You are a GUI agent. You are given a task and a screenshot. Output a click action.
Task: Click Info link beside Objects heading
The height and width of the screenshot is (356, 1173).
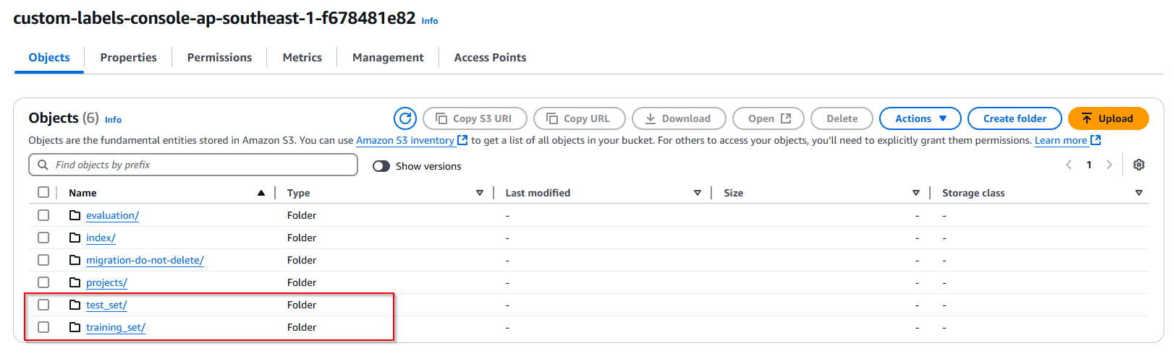113,120
